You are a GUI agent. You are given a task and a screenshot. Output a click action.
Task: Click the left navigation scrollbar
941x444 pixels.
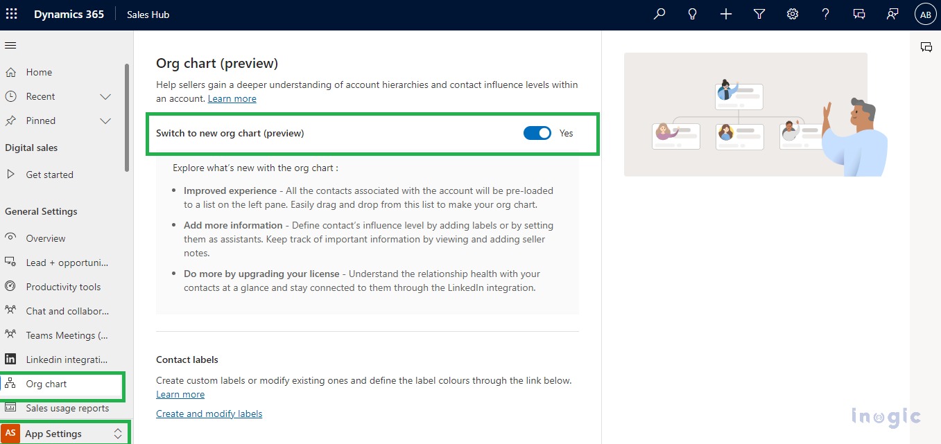127,118
